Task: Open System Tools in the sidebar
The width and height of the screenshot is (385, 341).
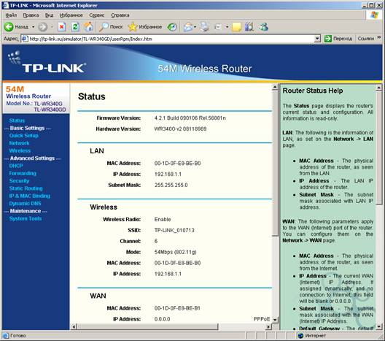Action: point(26,218)
